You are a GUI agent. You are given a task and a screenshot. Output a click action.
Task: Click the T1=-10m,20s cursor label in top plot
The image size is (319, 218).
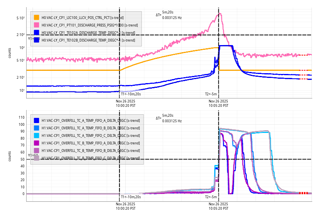pyautogui.click(x=131, y=94)
